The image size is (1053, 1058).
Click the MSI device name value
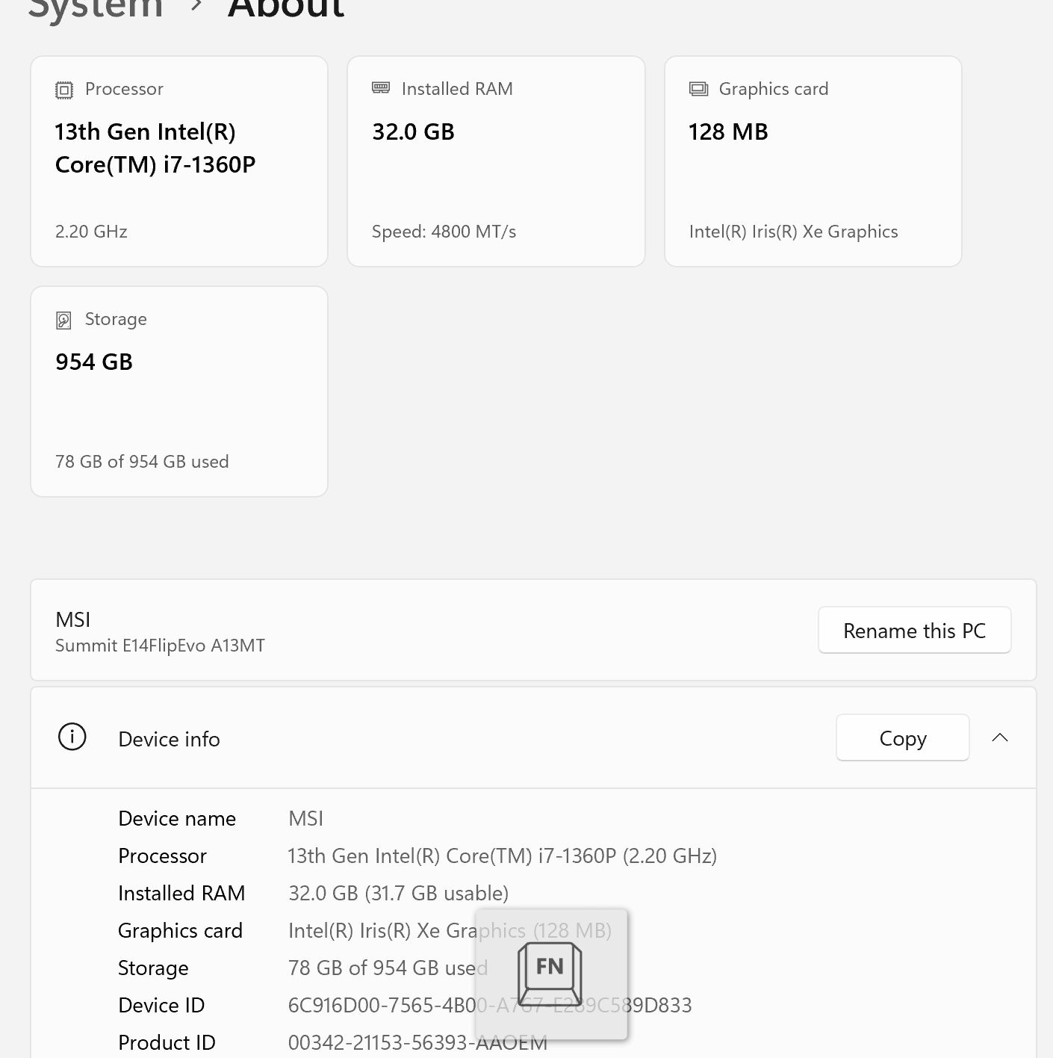click(x=306, y=818)
